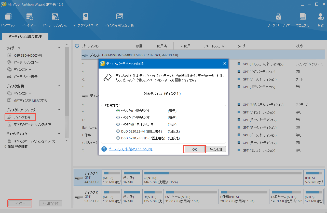Select セクタを1で埋め尽くす wipe method
The width and height of the screenshot is (327, 213).
[x=118, y=118]
